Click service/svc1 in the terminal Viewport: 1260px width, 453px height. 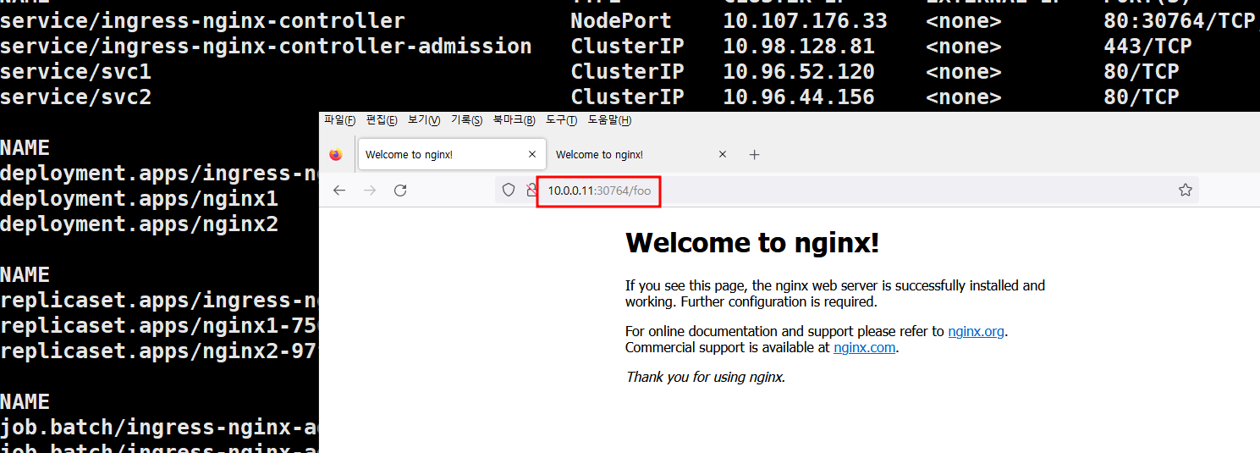click(x=75, y=72)
